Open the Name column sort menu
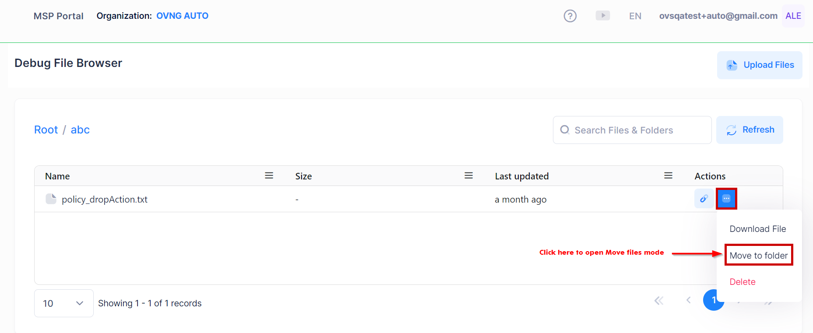813x333 pixels. (x=269, y=175)
